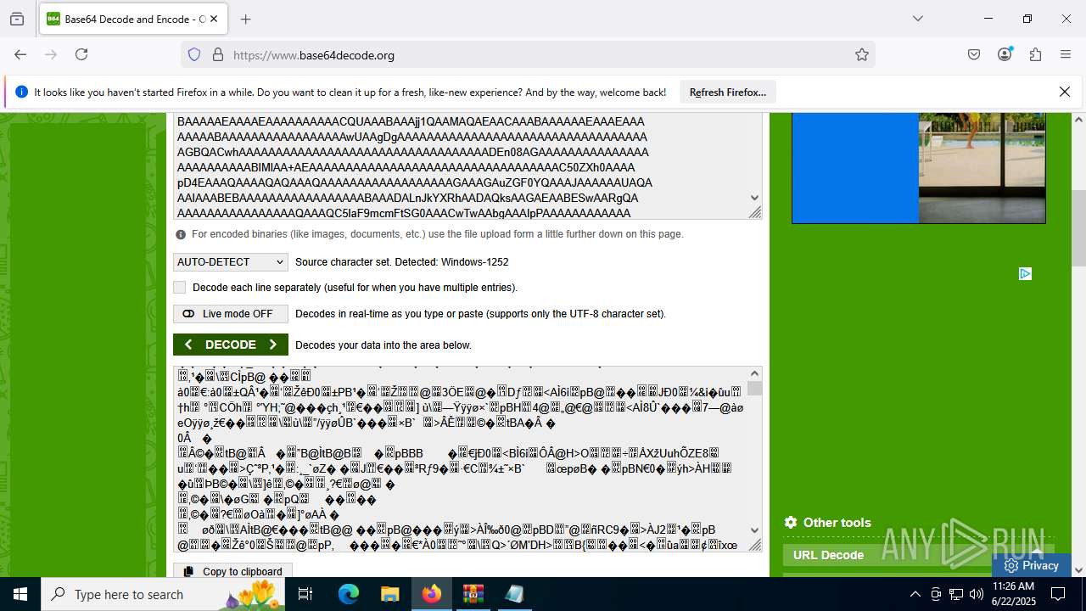
Task: Go back to previous page
Action: [x=20, y=54]
